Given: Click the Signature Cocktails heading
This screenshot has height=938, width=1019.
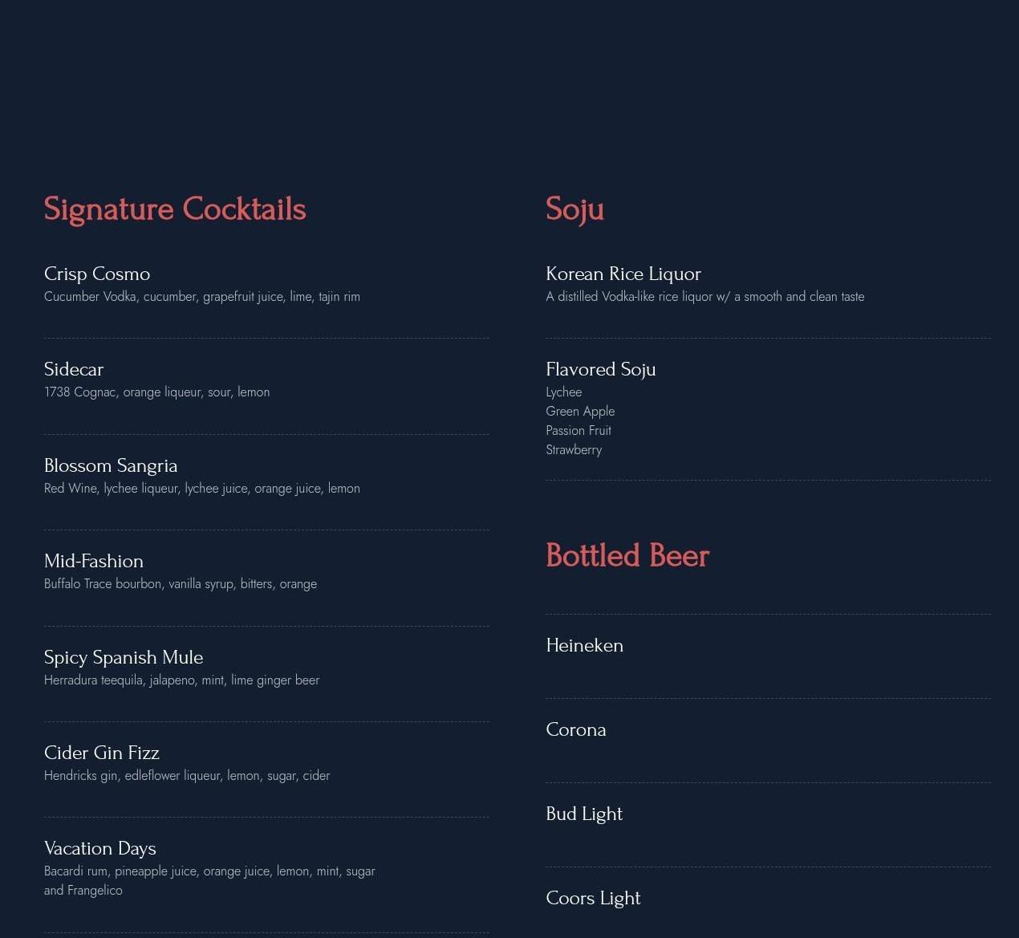Looking at the screenshot, I should click(x=175, y=209).
